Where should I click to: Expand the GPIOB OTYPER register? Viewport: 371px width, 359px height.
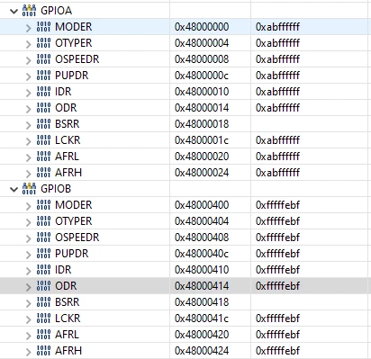coord(29,222)
